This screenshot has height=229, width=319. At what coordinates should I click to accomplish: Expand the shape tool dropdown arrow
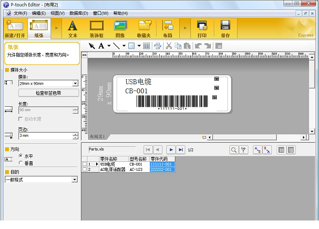pyautogui.click(x=139, y=46)
